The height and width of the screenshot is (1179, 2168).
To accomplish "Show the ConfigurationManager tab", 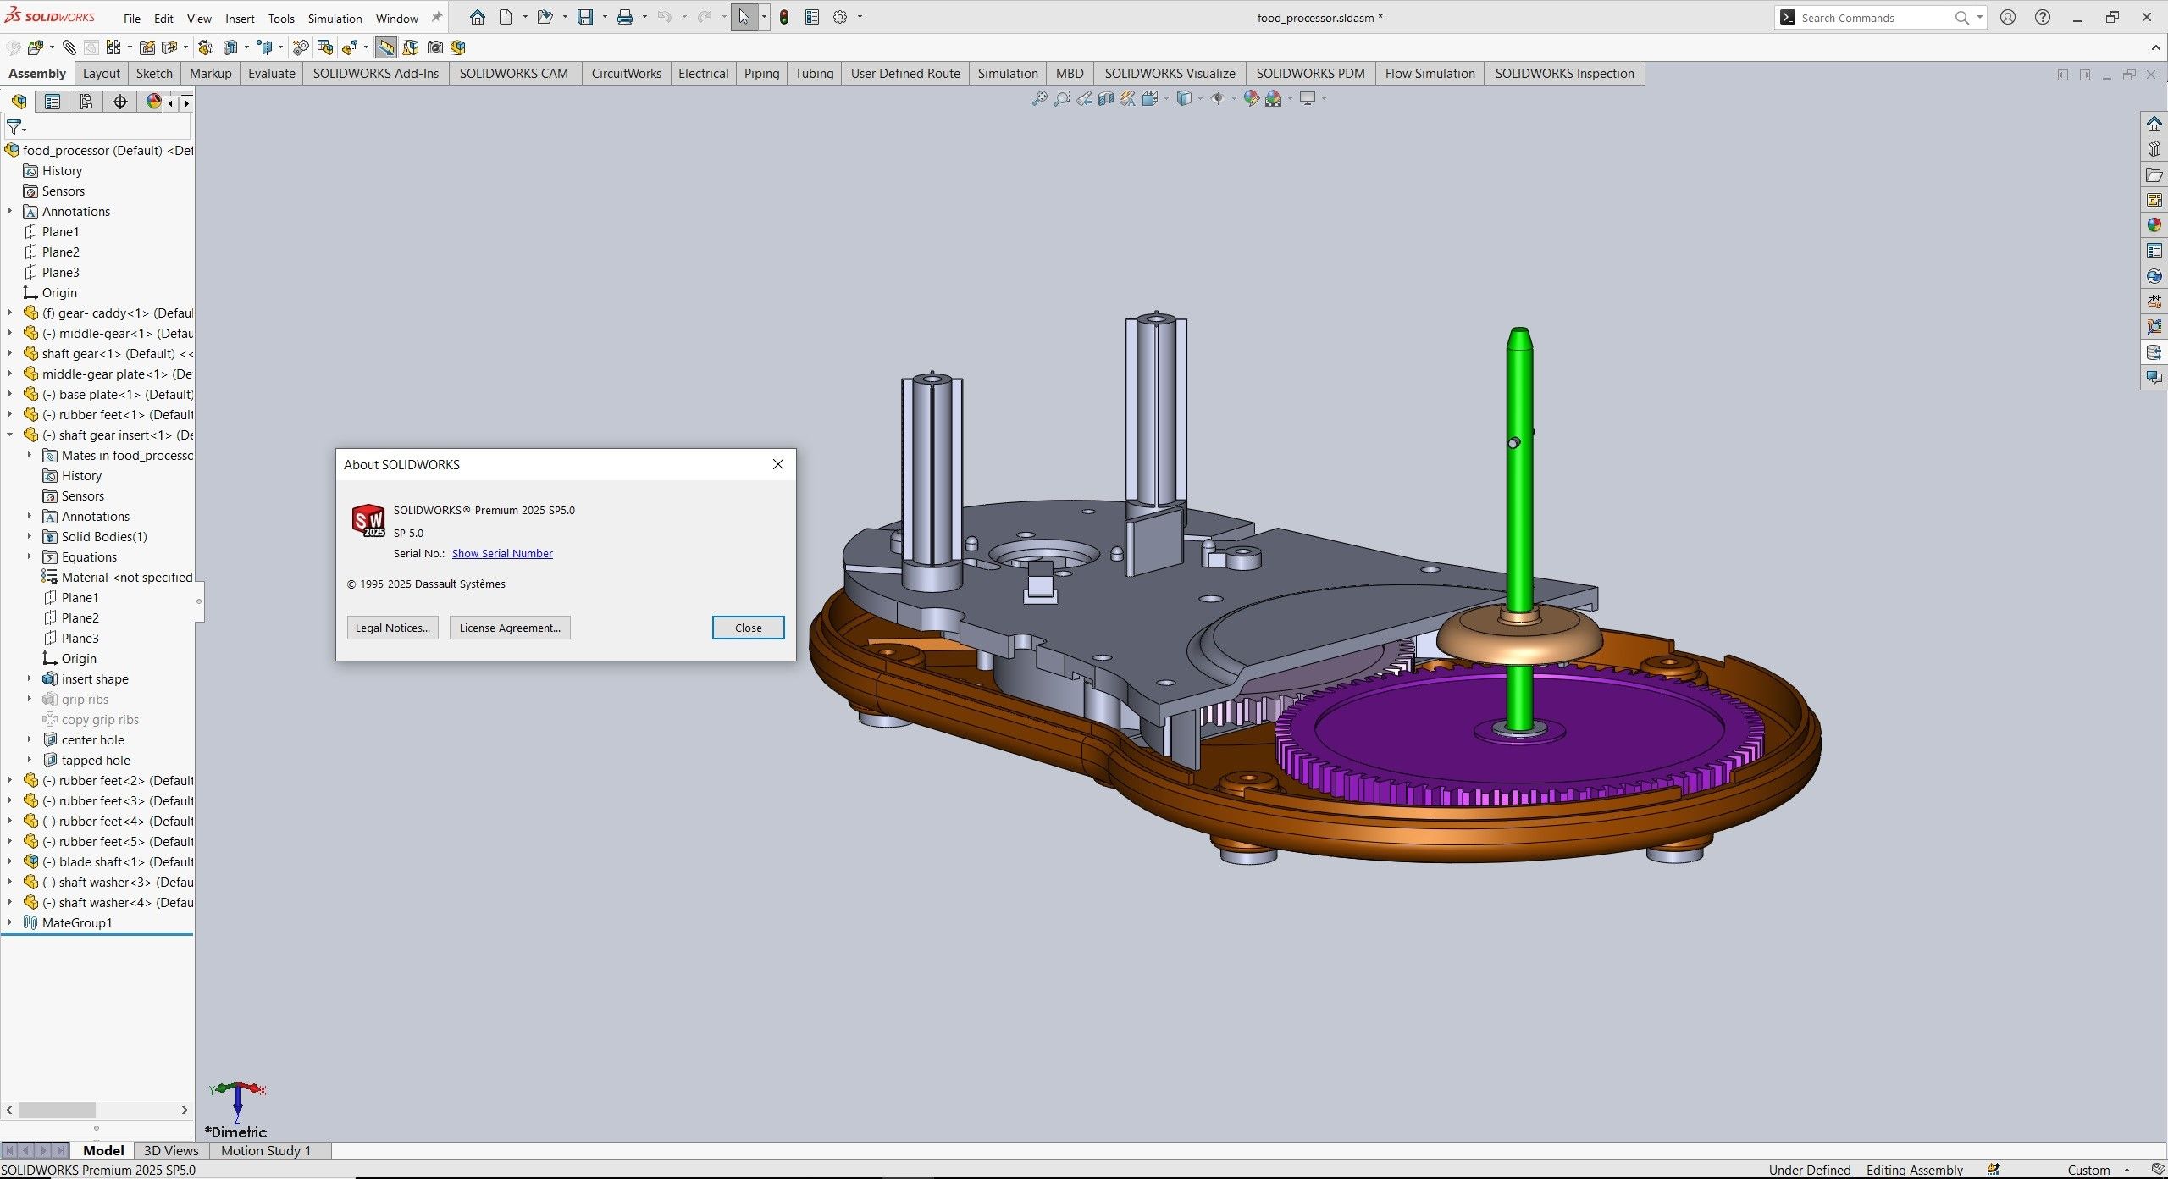I will coord(86,102).
